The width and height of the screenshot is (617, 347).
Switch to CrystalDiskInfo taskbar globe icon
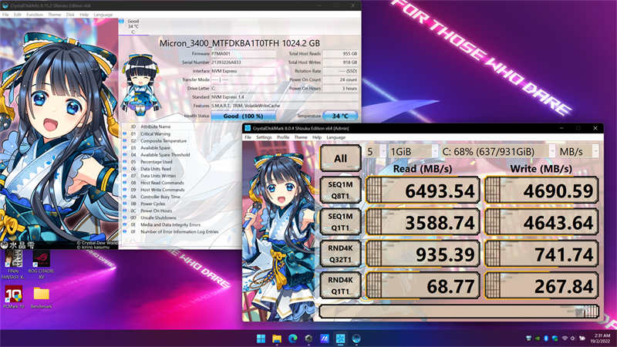pyautogui.click(x=356, y=339)
